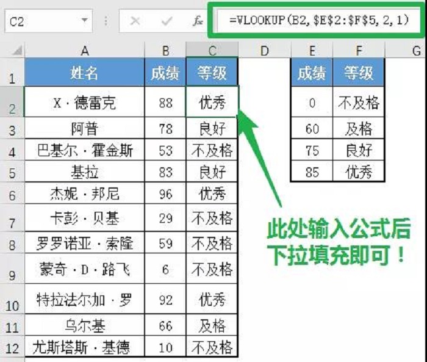Click lookup cell with value 60
Image resolution: width=427 pixels, height=362 pixels.
click(x=312, y=128)
